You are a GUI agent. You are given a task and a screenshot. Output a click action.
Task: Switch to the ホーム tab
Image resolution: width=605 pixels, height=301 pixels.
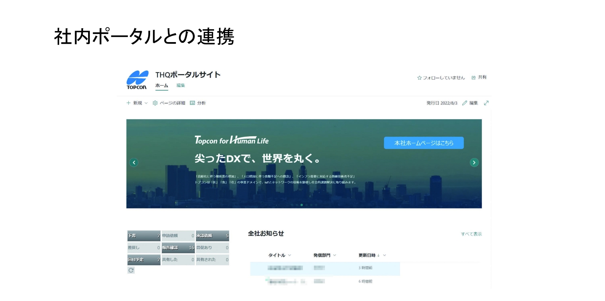point(162,86)
